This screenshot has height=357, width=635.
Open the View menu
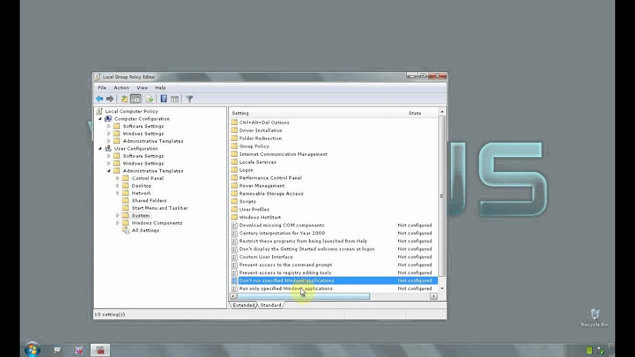pyautogui.click(x=142, y=88)
